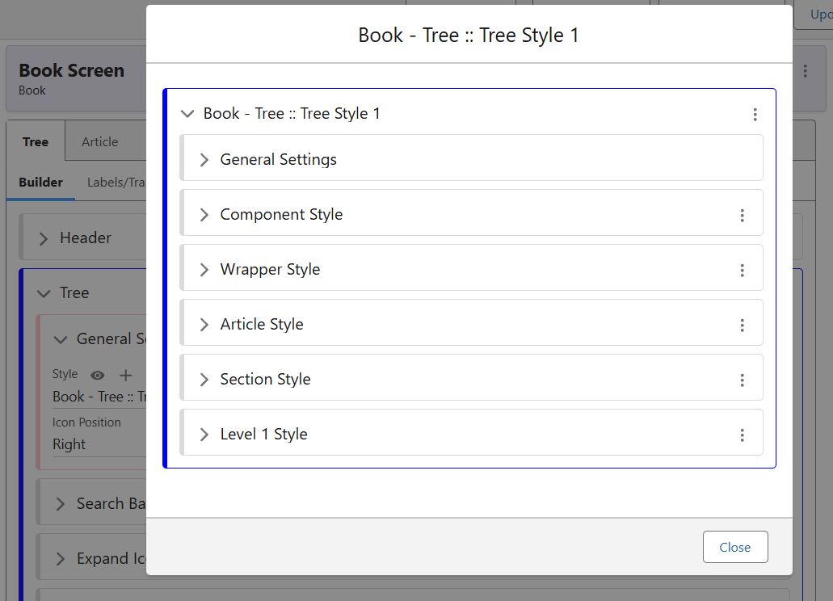Viewport: 833px width, 601px height.
Task: Open kebab menu for Wrapper Style
Action: click(x=742, y=271)
